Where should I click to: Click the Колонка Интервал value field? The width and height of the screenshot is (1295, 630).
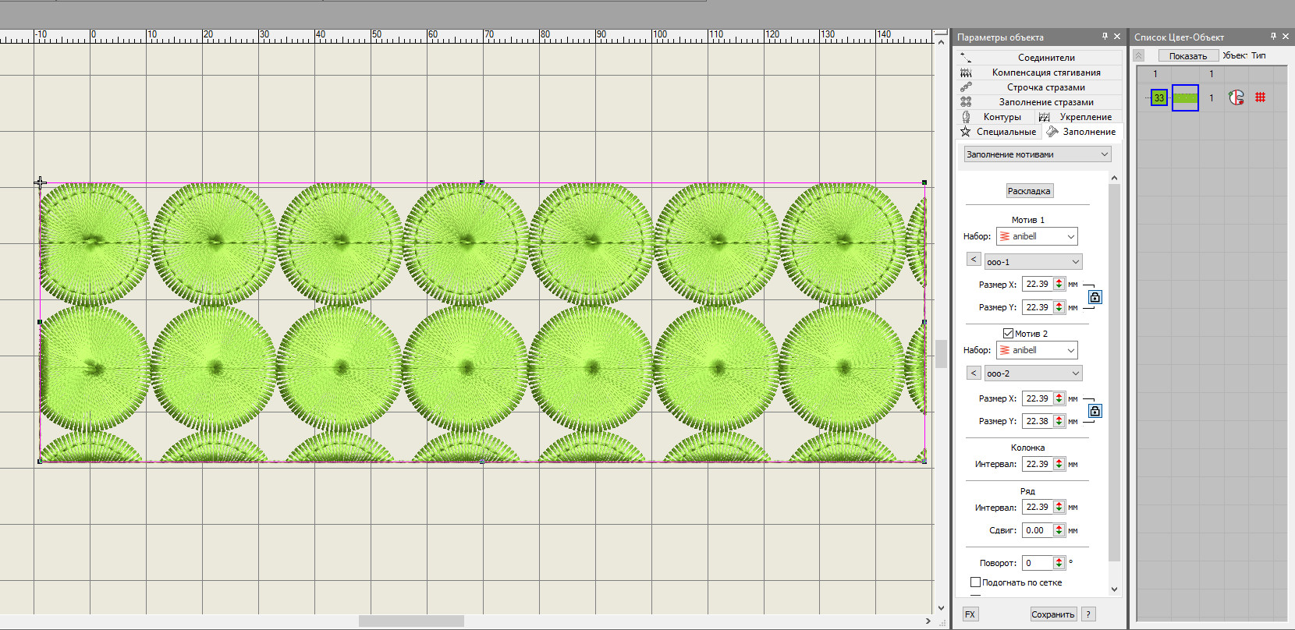click(1038, 464)
